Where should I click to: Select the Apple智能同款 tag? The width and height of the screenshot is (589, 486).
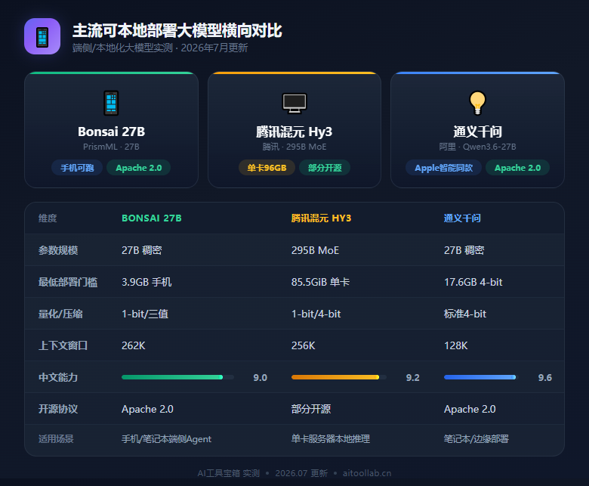click(x=443, y=168)
